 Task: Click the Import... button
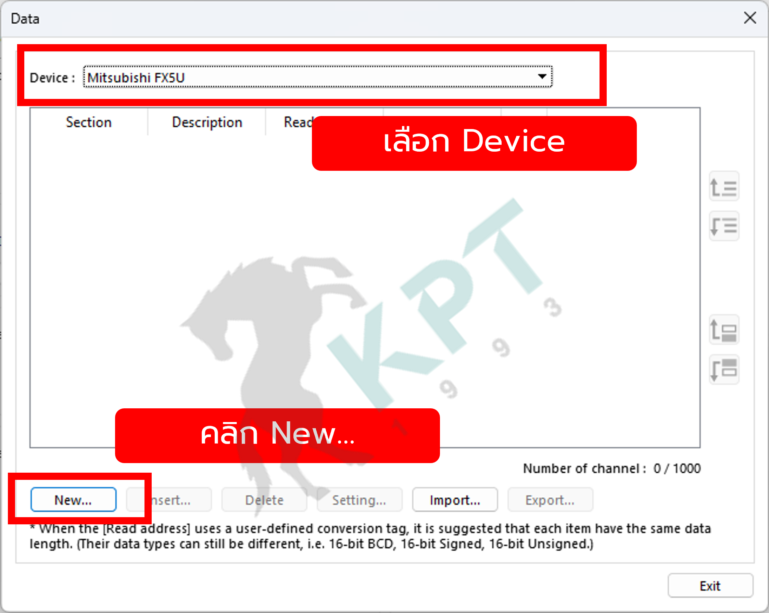pos(455,500)
